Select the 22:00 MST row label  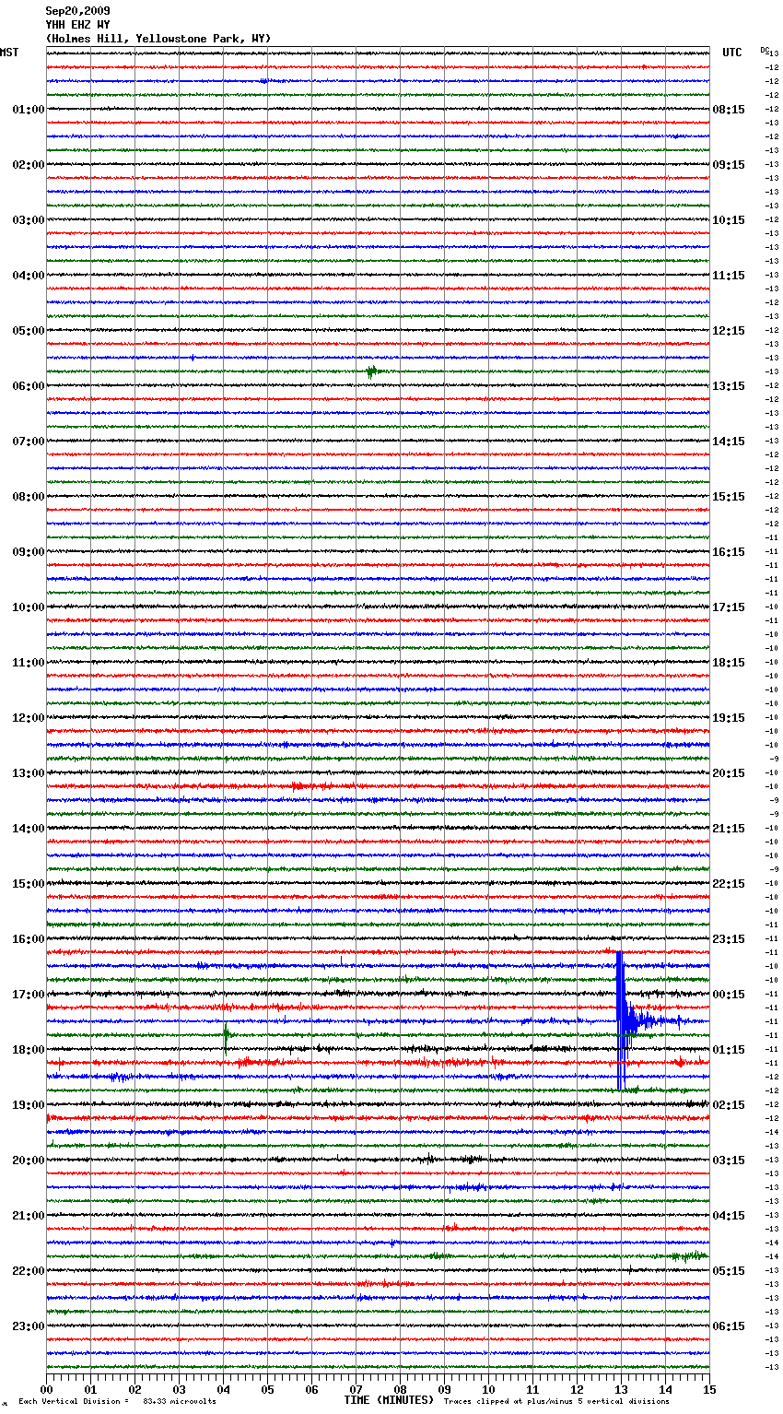(x=28, y=1271)
